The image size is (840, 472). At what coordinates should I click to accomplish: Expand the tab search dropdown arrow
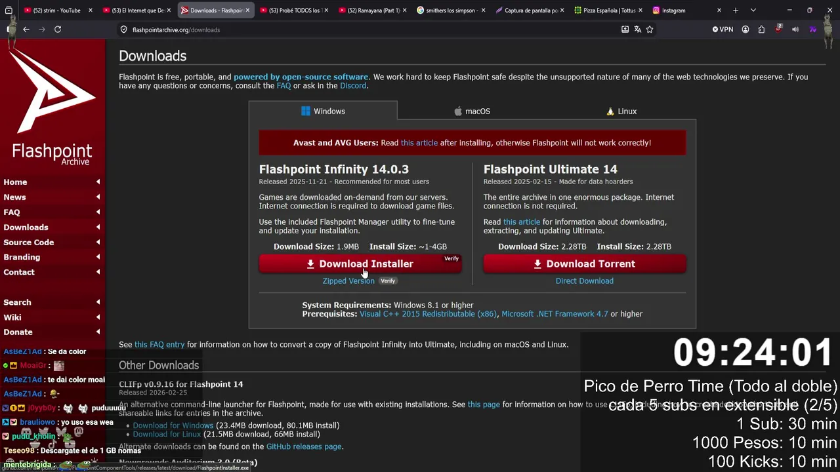[753, 10]
